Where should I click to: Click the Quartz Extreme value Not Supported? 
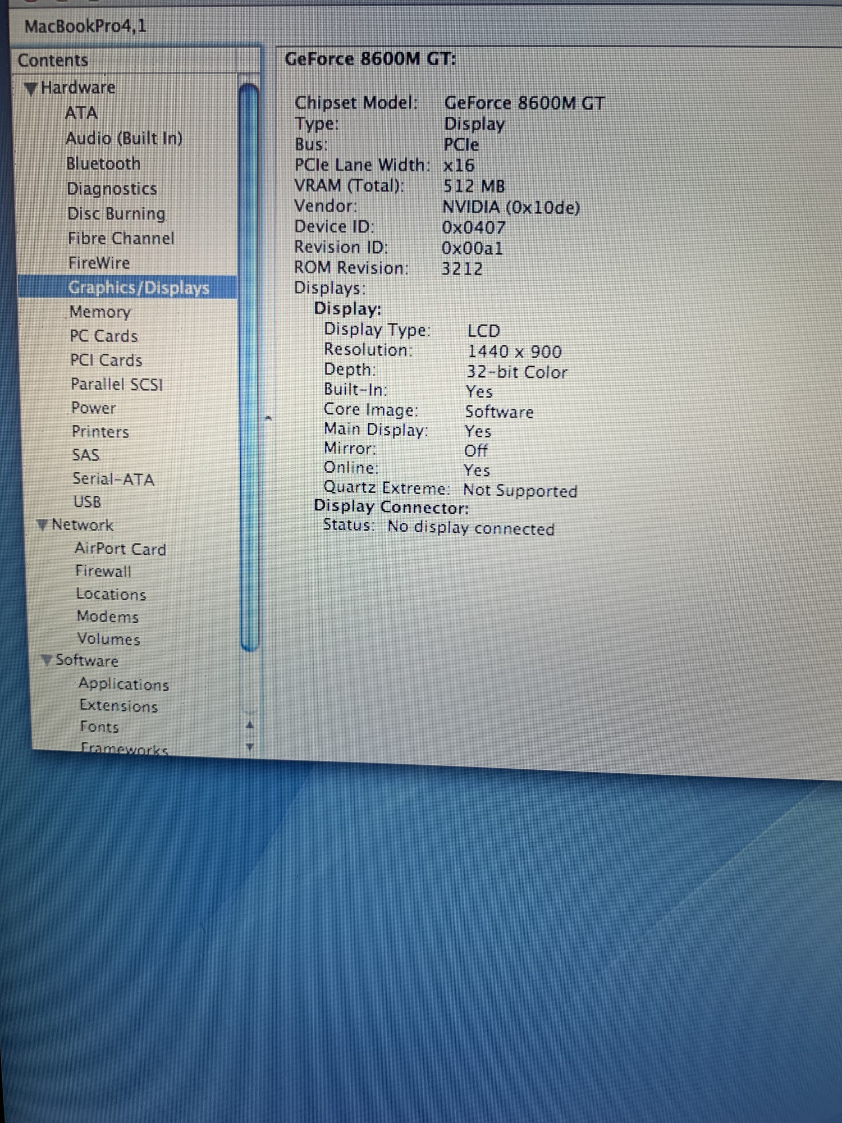point(520,491)
